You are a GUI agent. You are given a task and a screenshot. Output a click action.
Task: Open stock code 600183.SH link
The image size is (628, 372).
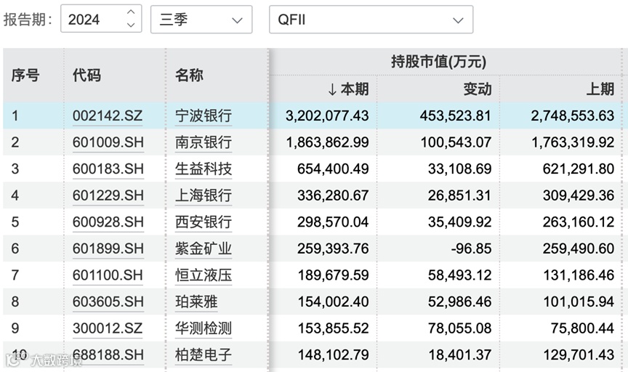click(x=108, y=169)
